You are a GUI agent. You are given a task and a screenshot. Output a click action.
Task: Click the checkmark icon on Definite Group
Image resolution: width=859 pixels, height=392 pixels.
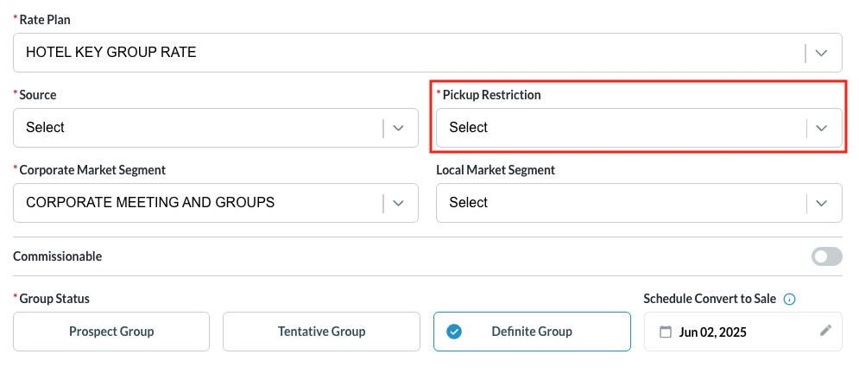pyautogui.click(x=454, y=332)
